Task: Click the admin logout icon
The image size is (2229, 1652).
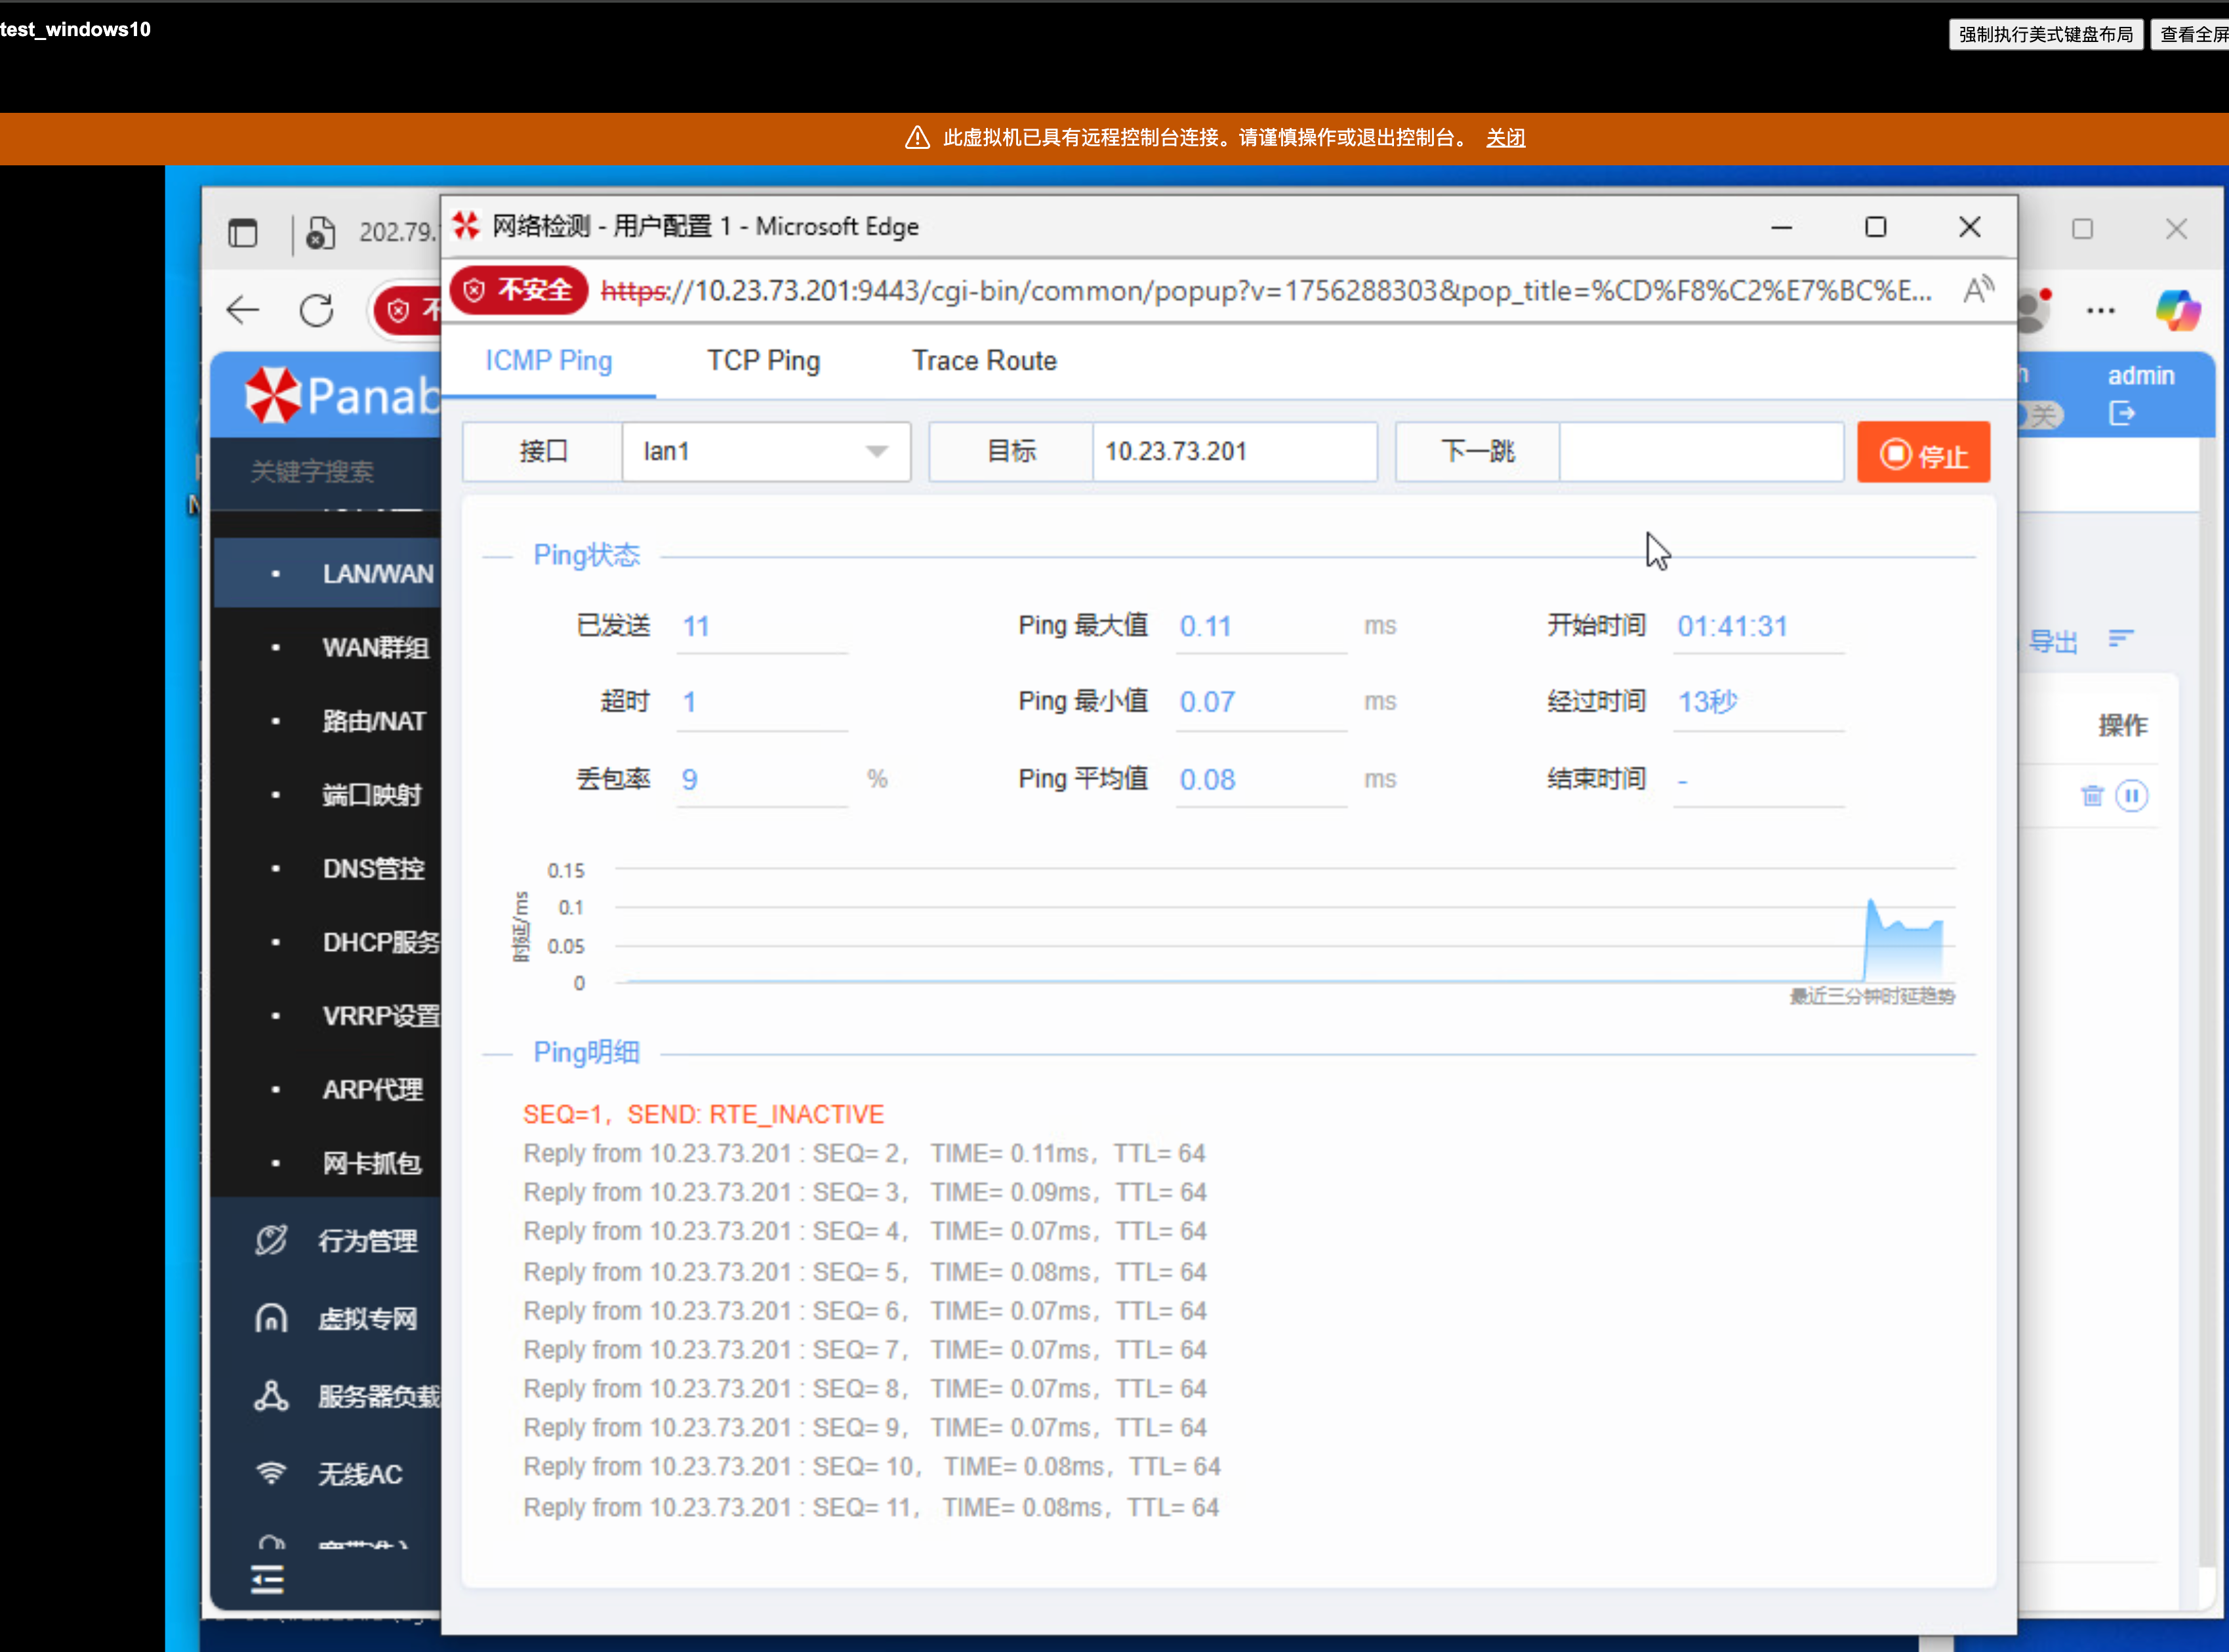Action: (x=2121, y=414)
